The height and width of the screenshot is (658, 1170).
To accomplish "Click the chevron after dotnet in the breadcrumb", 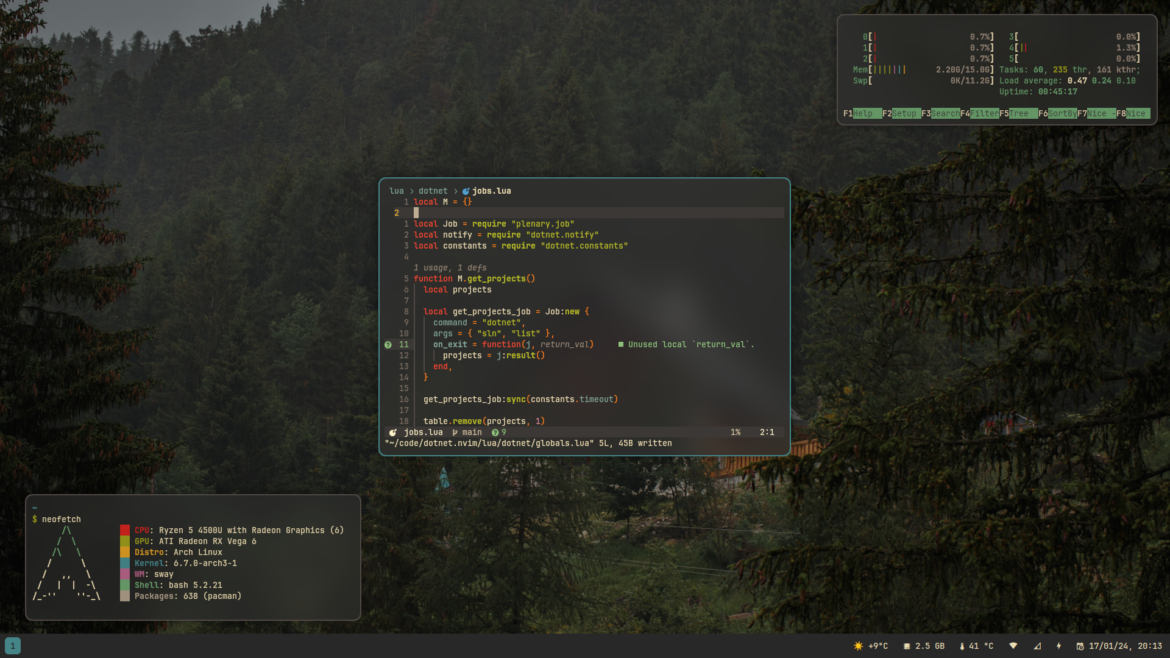I will [x=455, y=191].
